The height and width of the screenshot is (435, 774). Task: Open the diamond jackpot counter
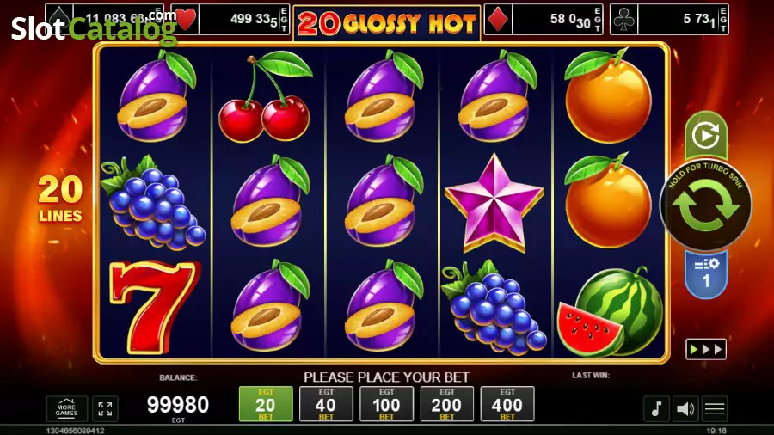(x=544, y=19)
